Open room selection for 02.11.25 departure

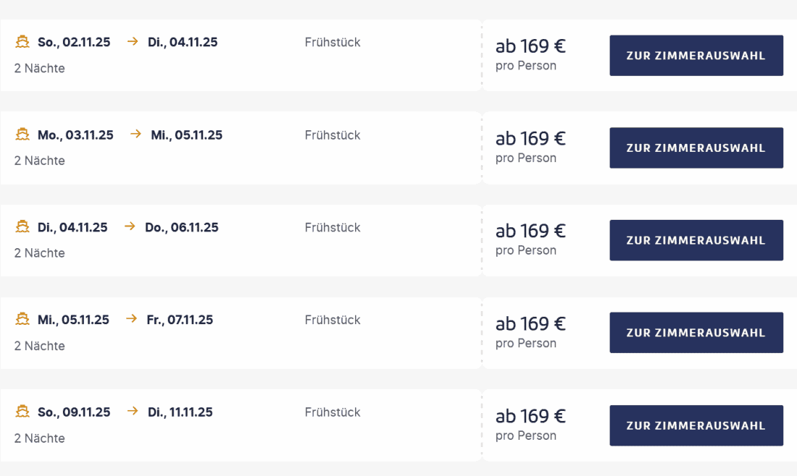pos(696,56)
